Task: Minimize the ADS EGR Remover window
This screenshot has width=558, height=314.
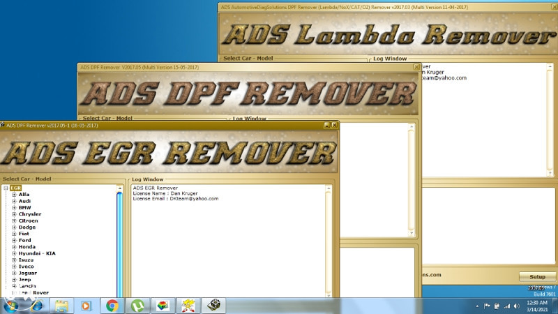Action: tap(327, 126)
